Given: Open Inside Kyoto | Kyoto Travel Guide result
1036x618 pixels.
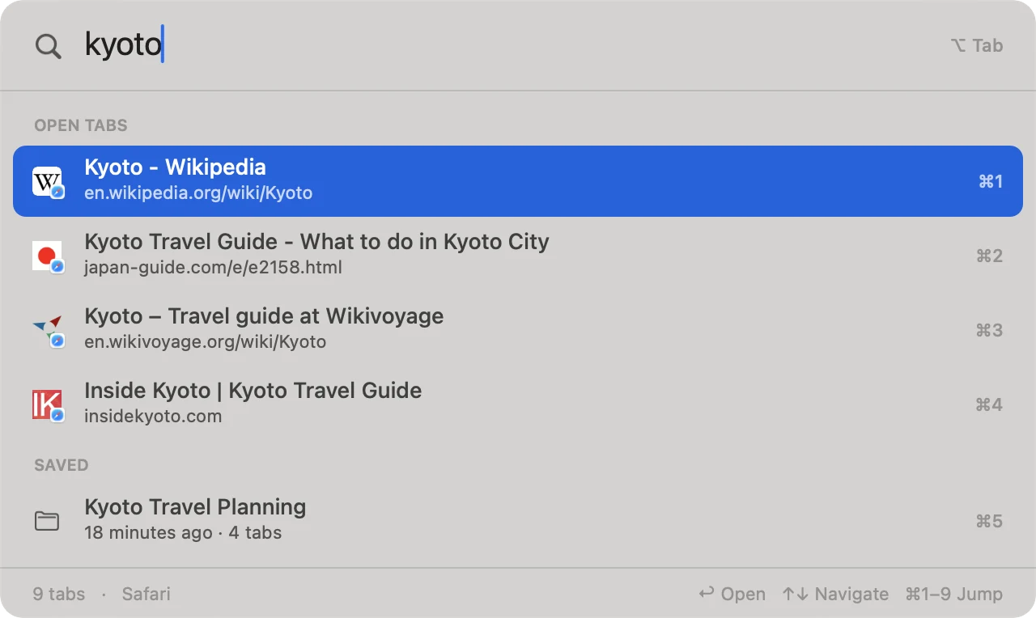Looking at the screenshot, I should click(518, 404).
